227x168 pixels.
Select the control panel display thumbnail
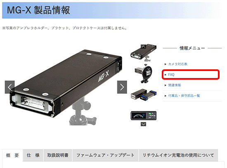tap(144, 116)
